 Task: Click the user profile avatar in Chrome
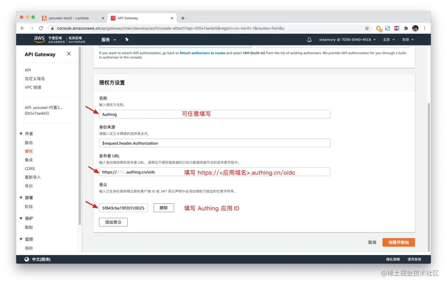415,28
